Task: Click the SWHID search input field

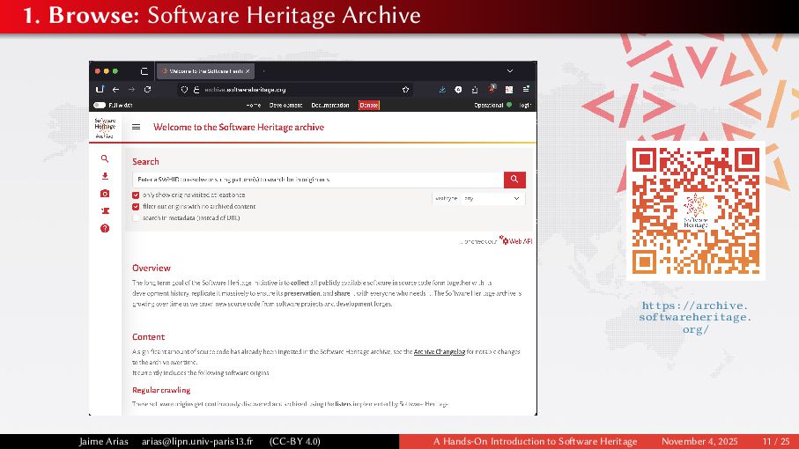Action: click(x=318, y=180)
